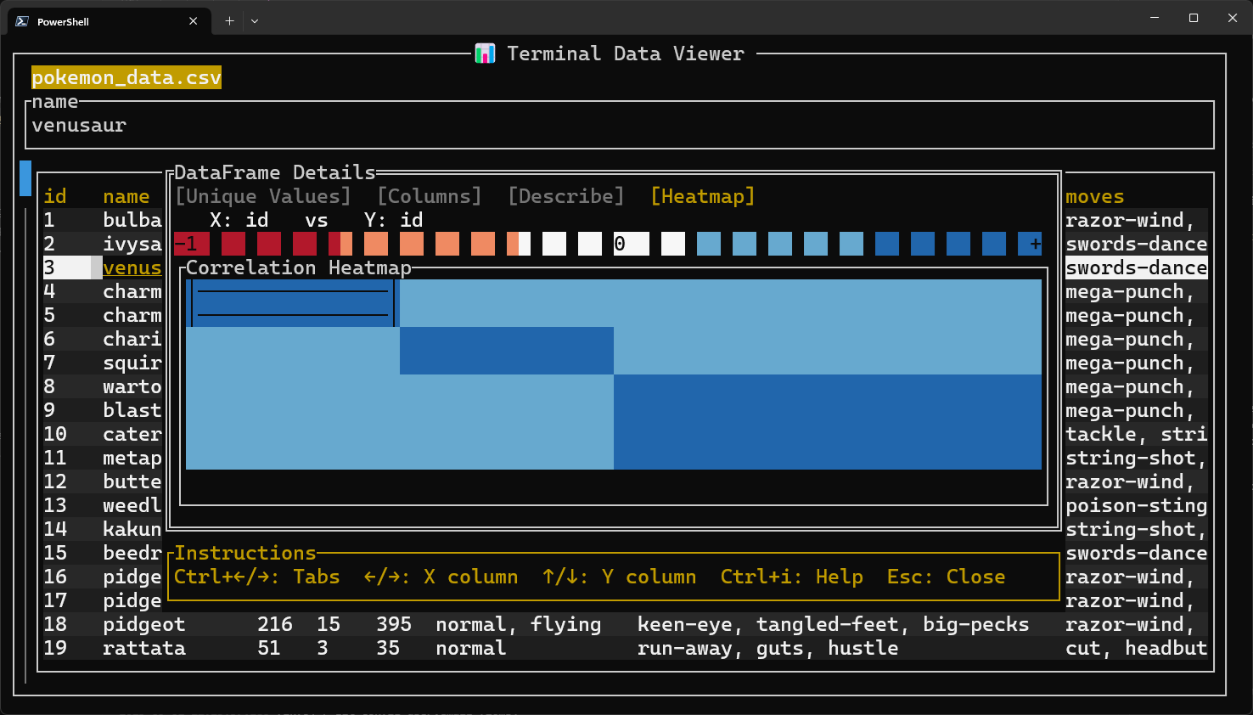Select row 14 kakun name cell
1253x715 pixels.
(x=132, y=529)
